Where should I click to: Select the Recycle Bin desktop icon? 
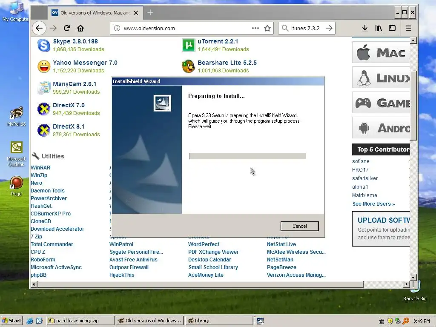[x=415, y=290]
